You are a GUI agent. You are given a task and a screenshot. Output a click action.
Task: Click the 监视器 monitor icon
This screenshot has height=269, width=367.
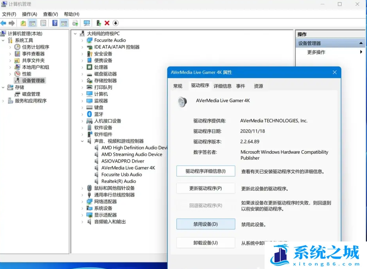(89, 101)
